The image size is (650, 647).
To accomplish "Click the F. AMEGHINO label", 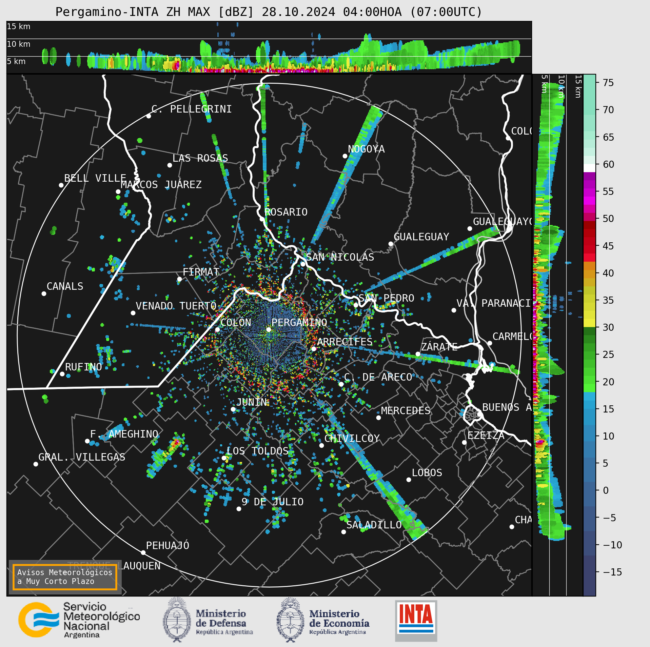I will [x=124, y=434].
